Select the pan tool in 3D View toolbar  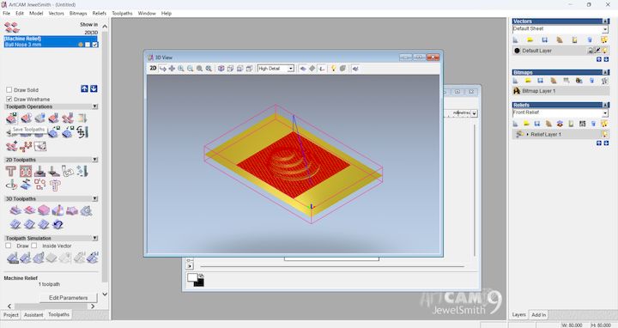click(x=172, y=68)
